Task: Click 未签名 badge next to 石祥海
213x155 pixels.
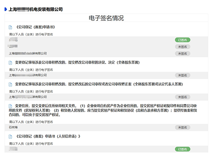Action: click(x=182, y=127)
